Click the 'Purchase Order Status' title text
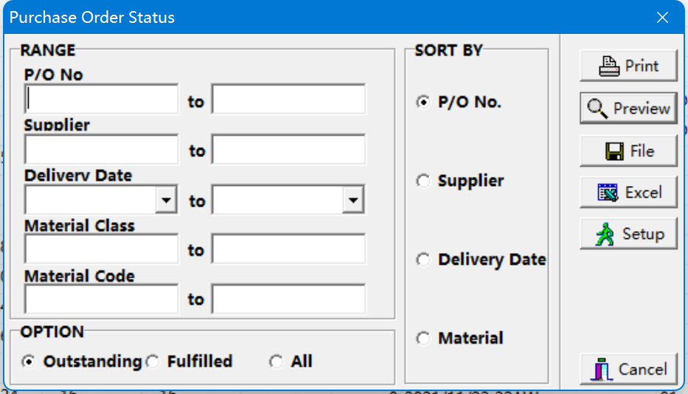The width and height of the screenshot is (688, 394). pyautogui.click(x=92, y=18)
